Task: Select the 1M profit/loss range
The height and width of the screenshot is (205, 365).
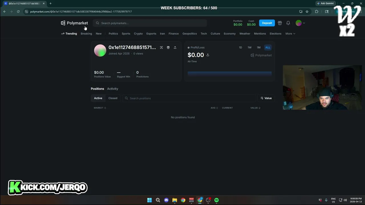Action: coord(259,48)
